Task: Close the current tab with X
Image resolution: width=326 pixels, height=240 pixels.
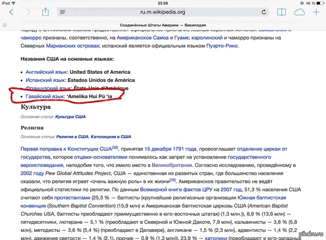Action: coord(4,25)
